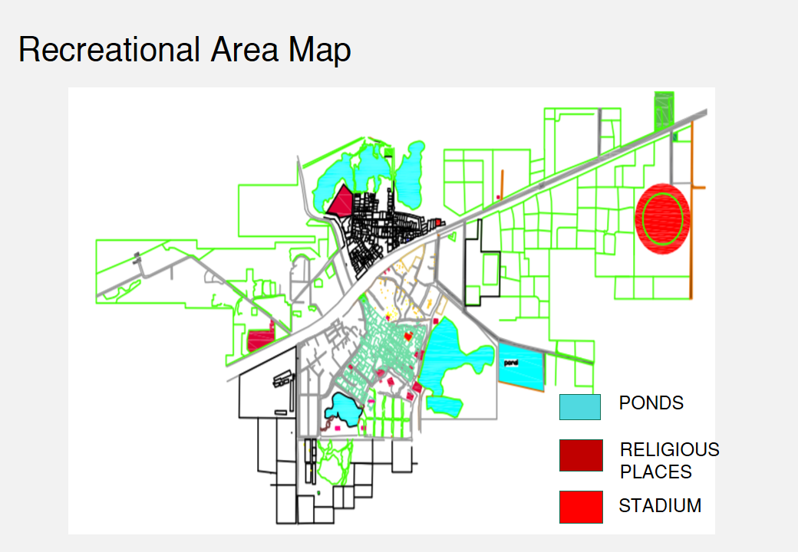Click the short orange line left of the highway

point(501,184)
